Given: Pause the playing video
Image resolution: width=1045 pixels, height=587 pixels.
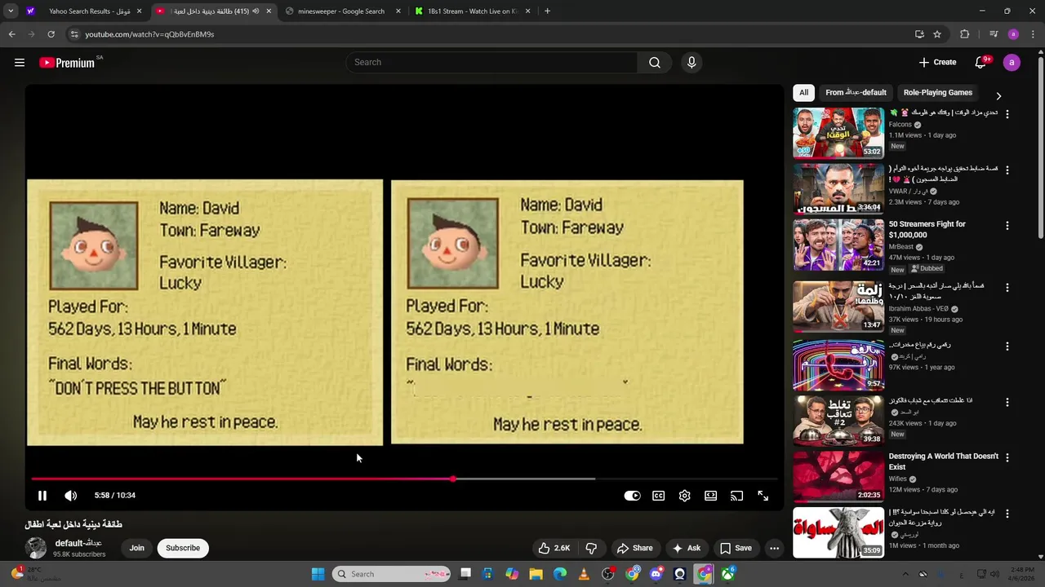Looking at the screenshot, I should (42, 496).
